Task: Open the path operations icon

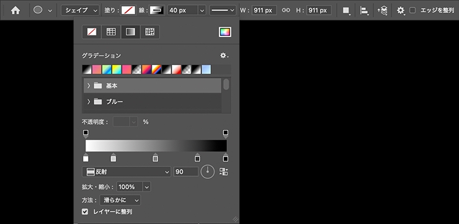Action: tap(346, 11)
